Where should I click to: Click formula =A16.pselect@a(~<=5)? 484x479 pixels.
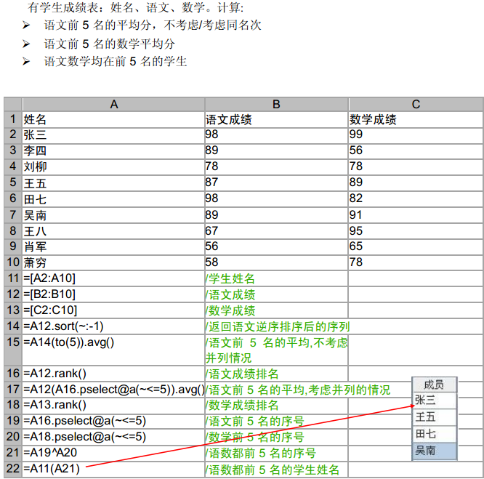(113, 422)
